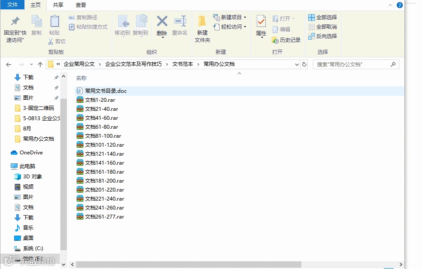Open folder 8月 in sidebar

[27, 129]
